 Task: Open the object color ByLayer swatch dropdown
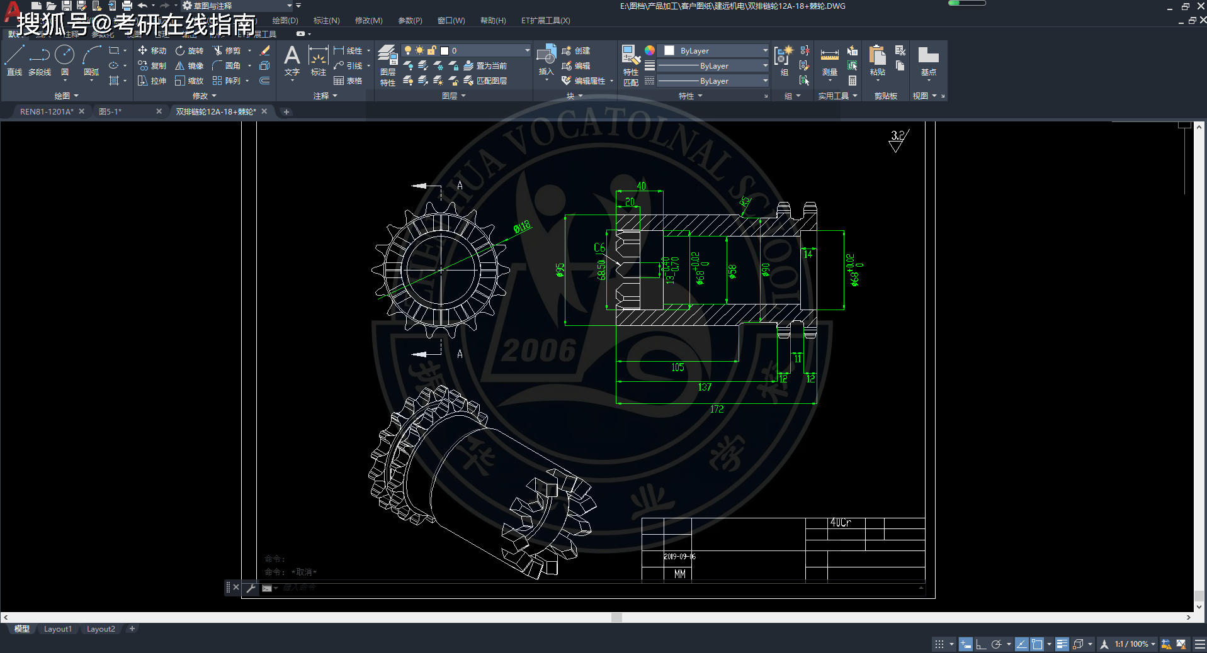[716, 50]
